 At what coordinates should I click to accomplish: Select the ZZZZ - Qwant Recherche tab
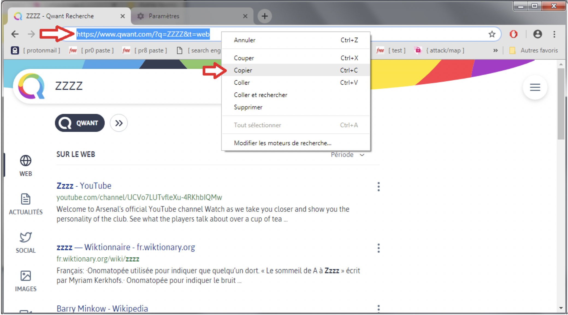coord(69,16)
